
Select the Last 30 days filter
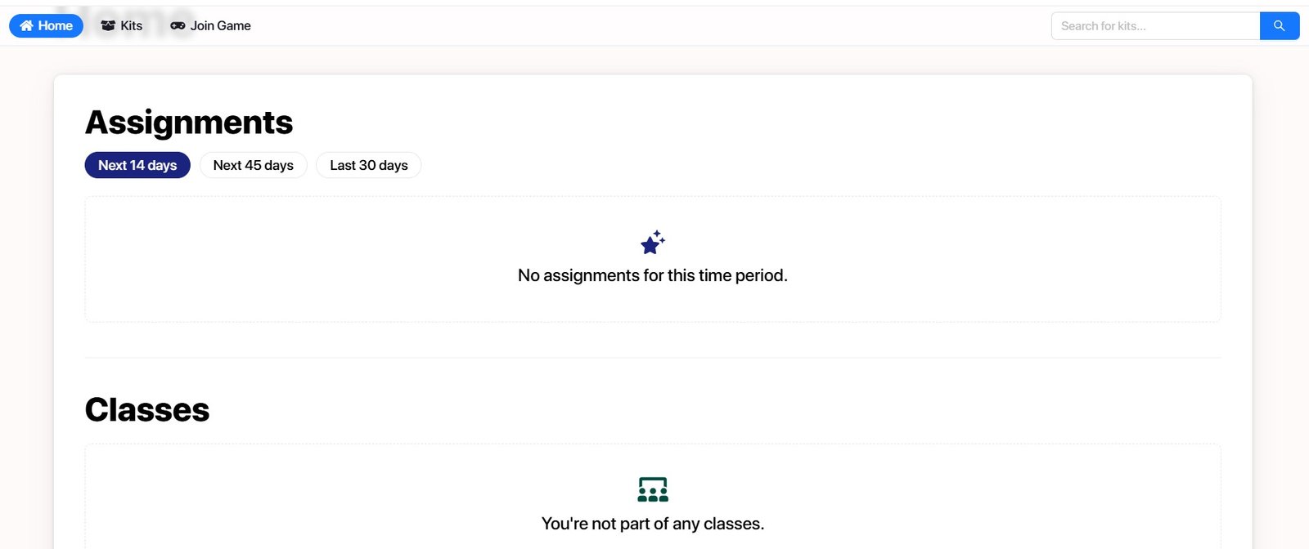pos(368,165)
